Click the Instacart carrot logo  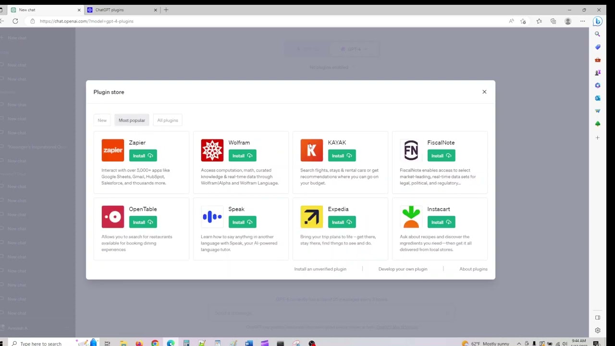coord(411,217)
